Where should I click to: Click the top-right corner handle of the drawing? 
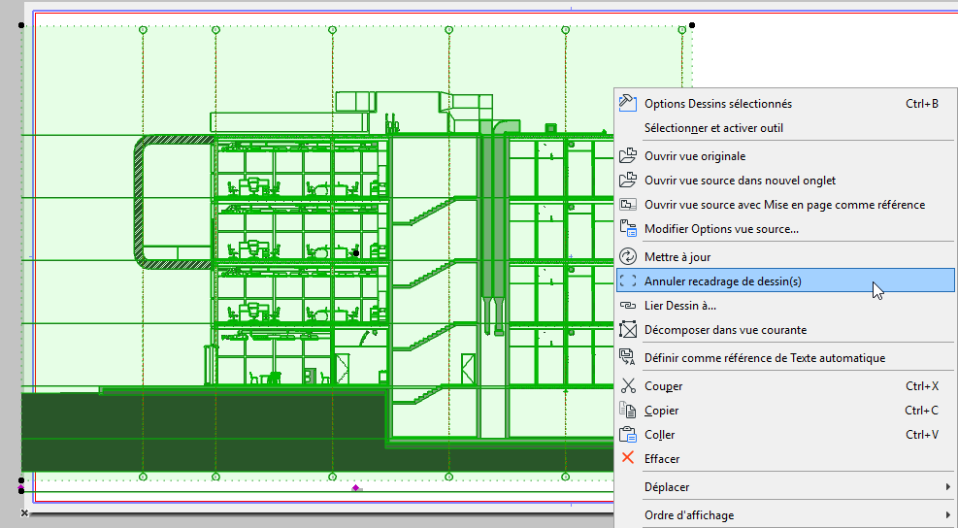pyautogui.click(x=692, y=25)
